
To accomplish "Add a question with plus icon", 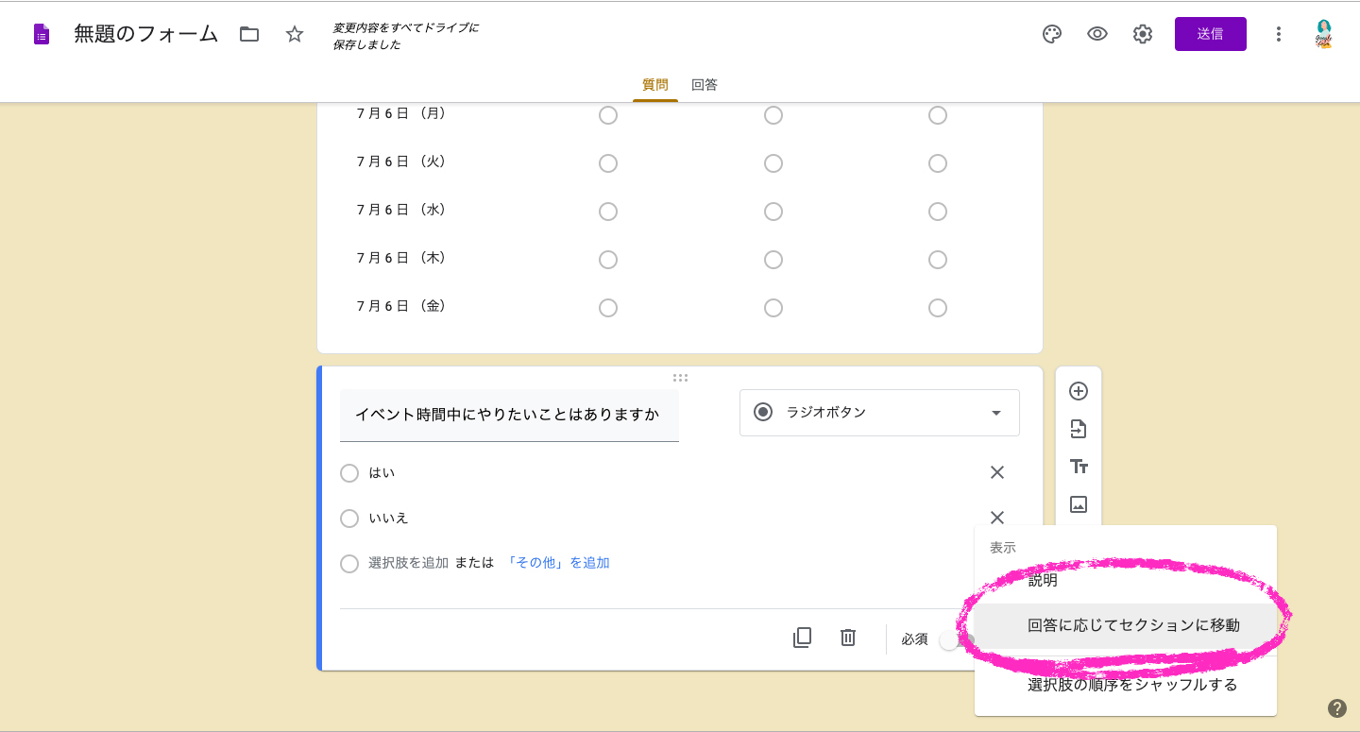I will pos(1079,391).
